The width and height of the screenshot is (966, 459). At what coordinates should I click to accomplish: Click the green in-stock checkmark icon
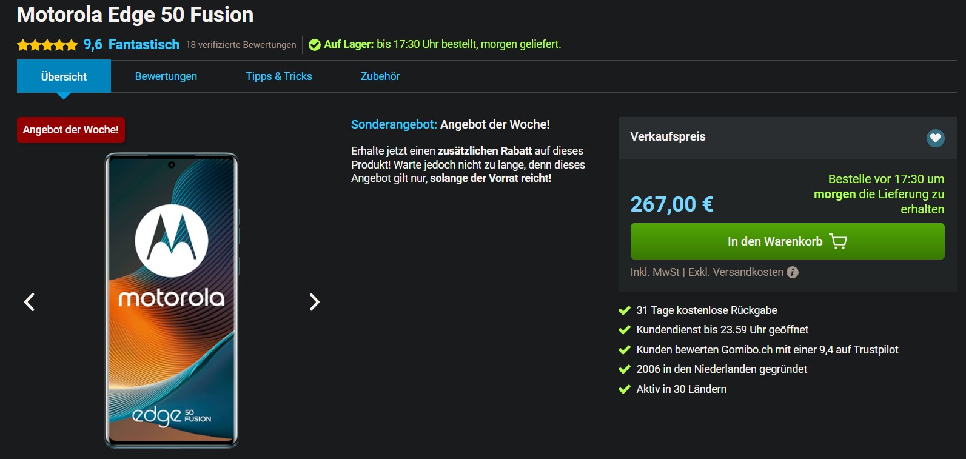click(314, 45)
